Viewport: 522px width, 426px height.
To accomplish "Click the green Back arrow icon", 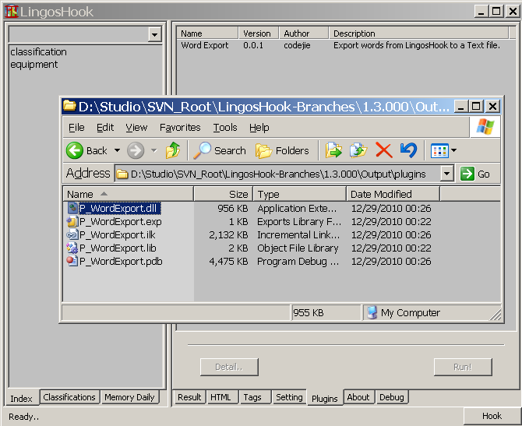I will pos(75,150).
